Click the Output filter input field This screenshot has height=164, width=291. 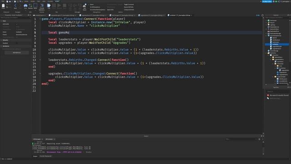coord(241,139)
